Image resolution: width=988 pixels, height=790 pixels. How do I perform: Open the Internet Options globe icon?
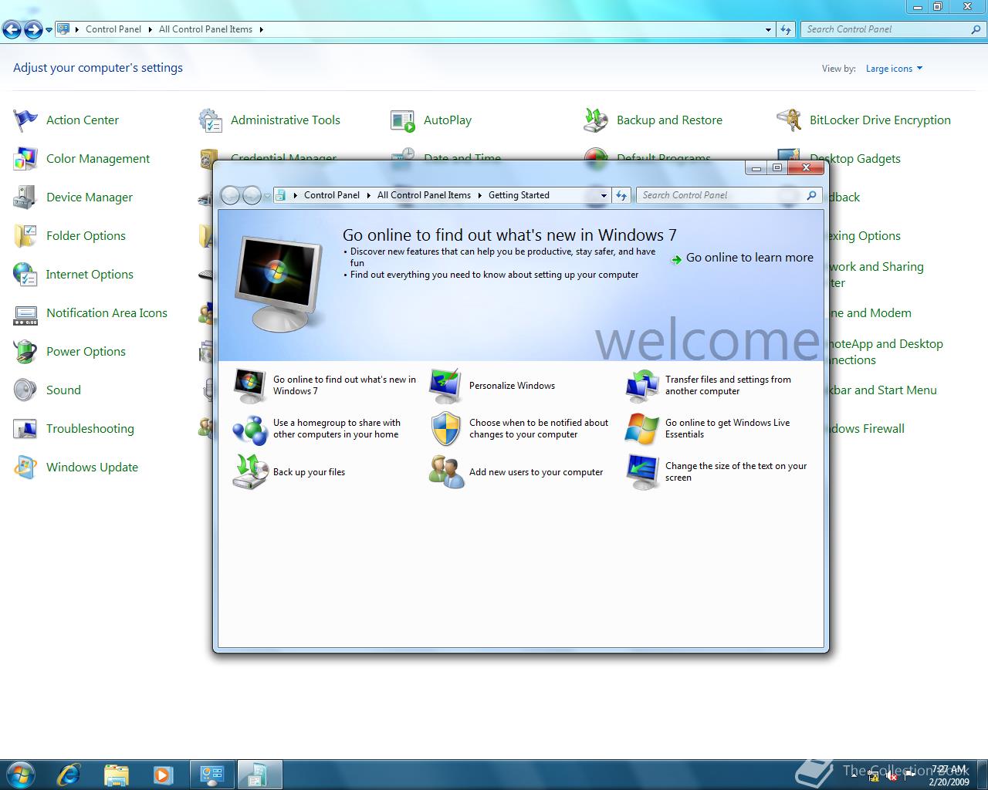pyautogui.click(x=25, y=274)
